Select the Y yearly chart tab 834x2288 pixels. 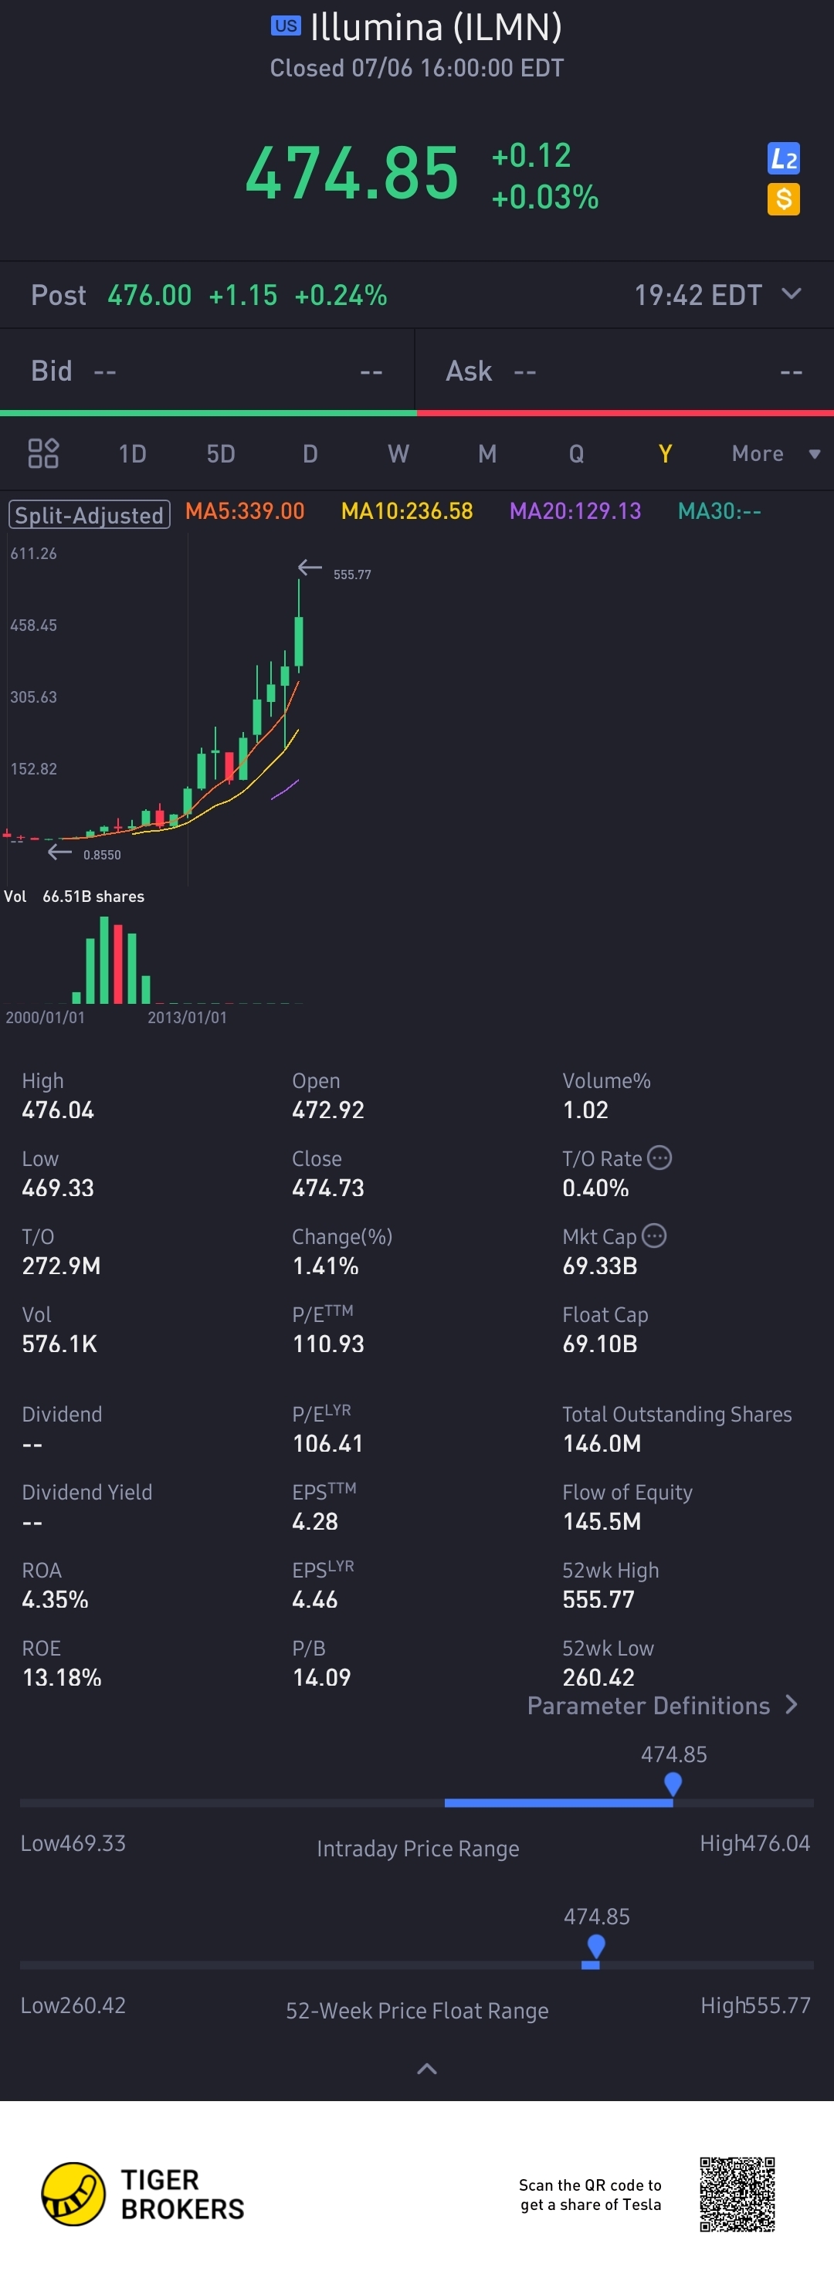point(664,454)
